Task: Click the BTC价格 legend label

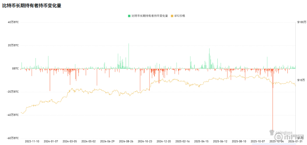Action: tap(180, 16)
